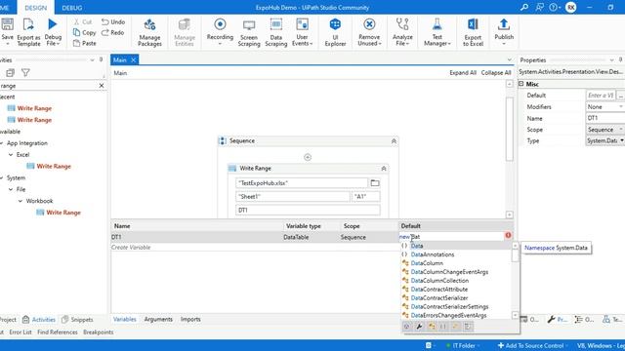Redo the last action

click(x=112, y=32)
